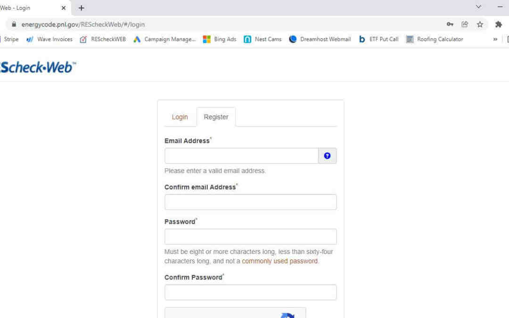Viewport: 509px width, 318px height.
Task: Click the share page icon in address bar
Action: [x=465, y=24]
